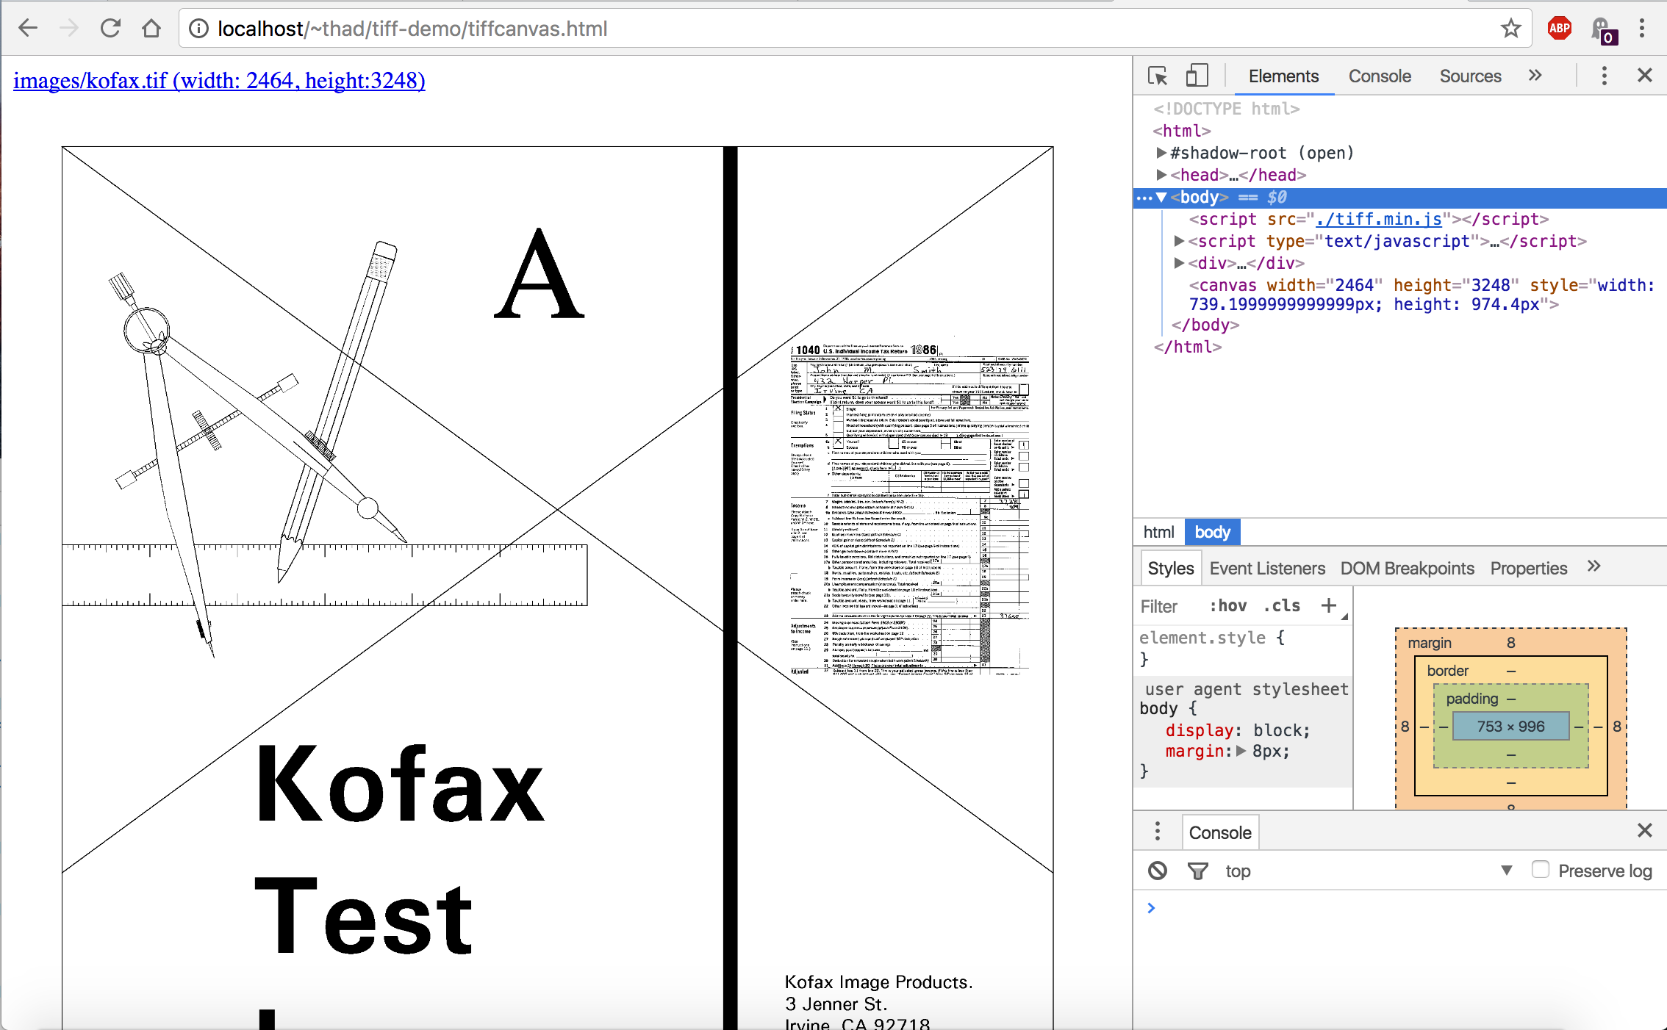Screen dimensions: 1667x1030
Task: Open DevTools customize menu
Action: [x=1605, y=76]
